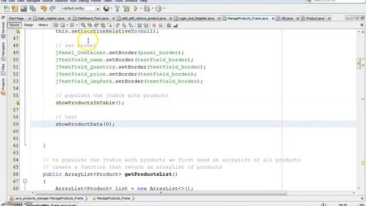
Task: Click the Maximize editor window icon
Action: point(363,18)
